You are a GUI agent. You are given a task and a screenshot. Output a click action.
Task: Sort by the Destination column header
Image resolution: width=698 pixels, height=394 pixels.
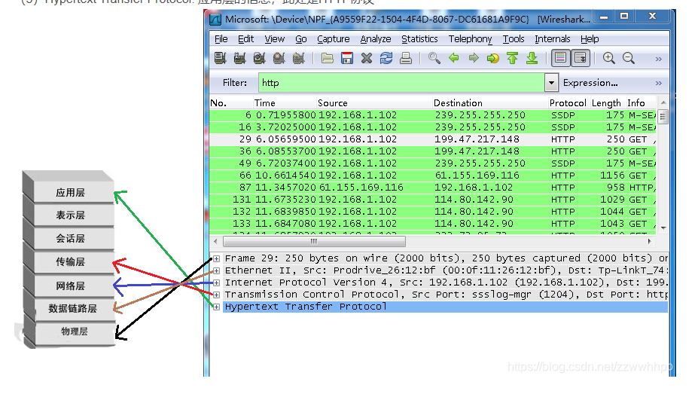coord(490,103)
